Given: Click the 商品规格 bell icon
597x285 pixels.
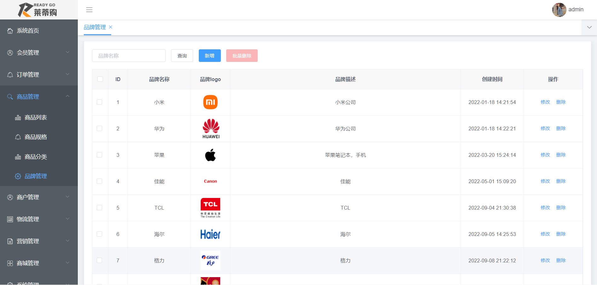Looking at the screenshot, I should tap(18, 137).
